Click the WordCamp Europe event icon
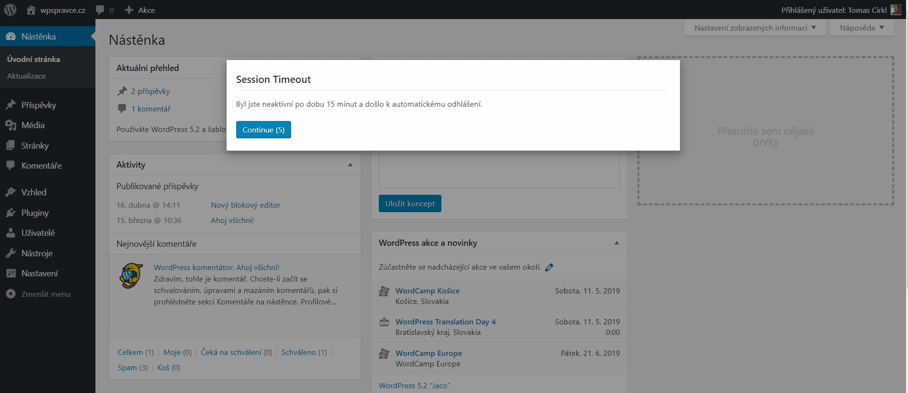Image resolution: width=908 pixels, height=393 pixels. 384,353
